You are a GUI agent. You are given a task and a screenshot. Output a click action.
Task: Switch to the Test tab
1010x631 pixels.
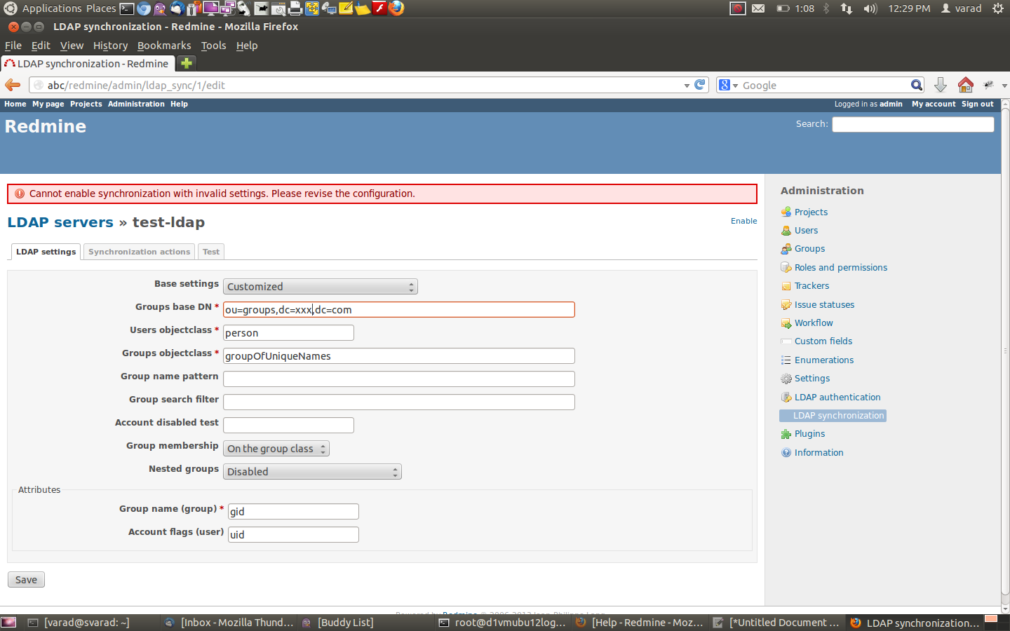click(x=211, y=252)
